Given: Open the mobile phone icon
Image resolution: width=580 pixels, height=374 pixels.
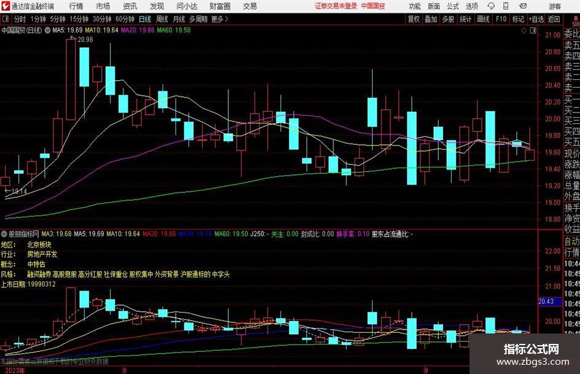Looking at the screenshot, I should [506, 6].
